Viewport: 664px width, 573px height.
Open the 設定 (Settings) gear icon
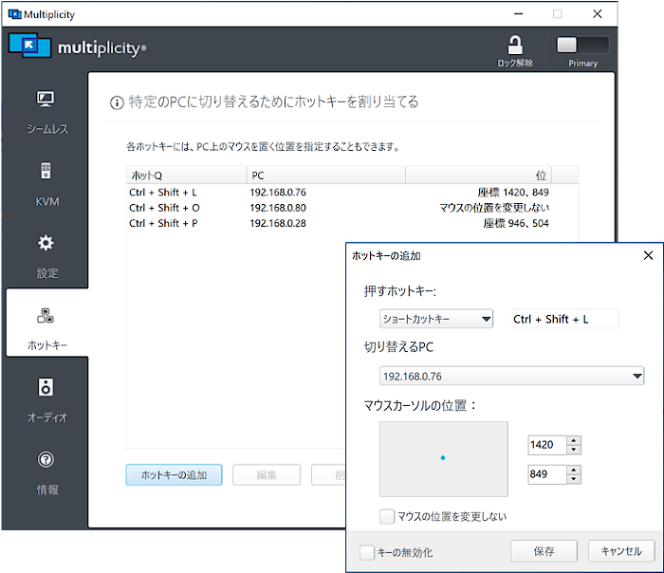pyautogui.click(x=46, y=243)
